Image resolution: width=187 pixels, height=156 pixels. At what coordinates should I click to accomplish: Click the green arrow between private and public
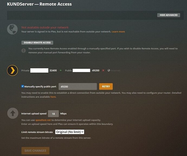coord(61,70)
